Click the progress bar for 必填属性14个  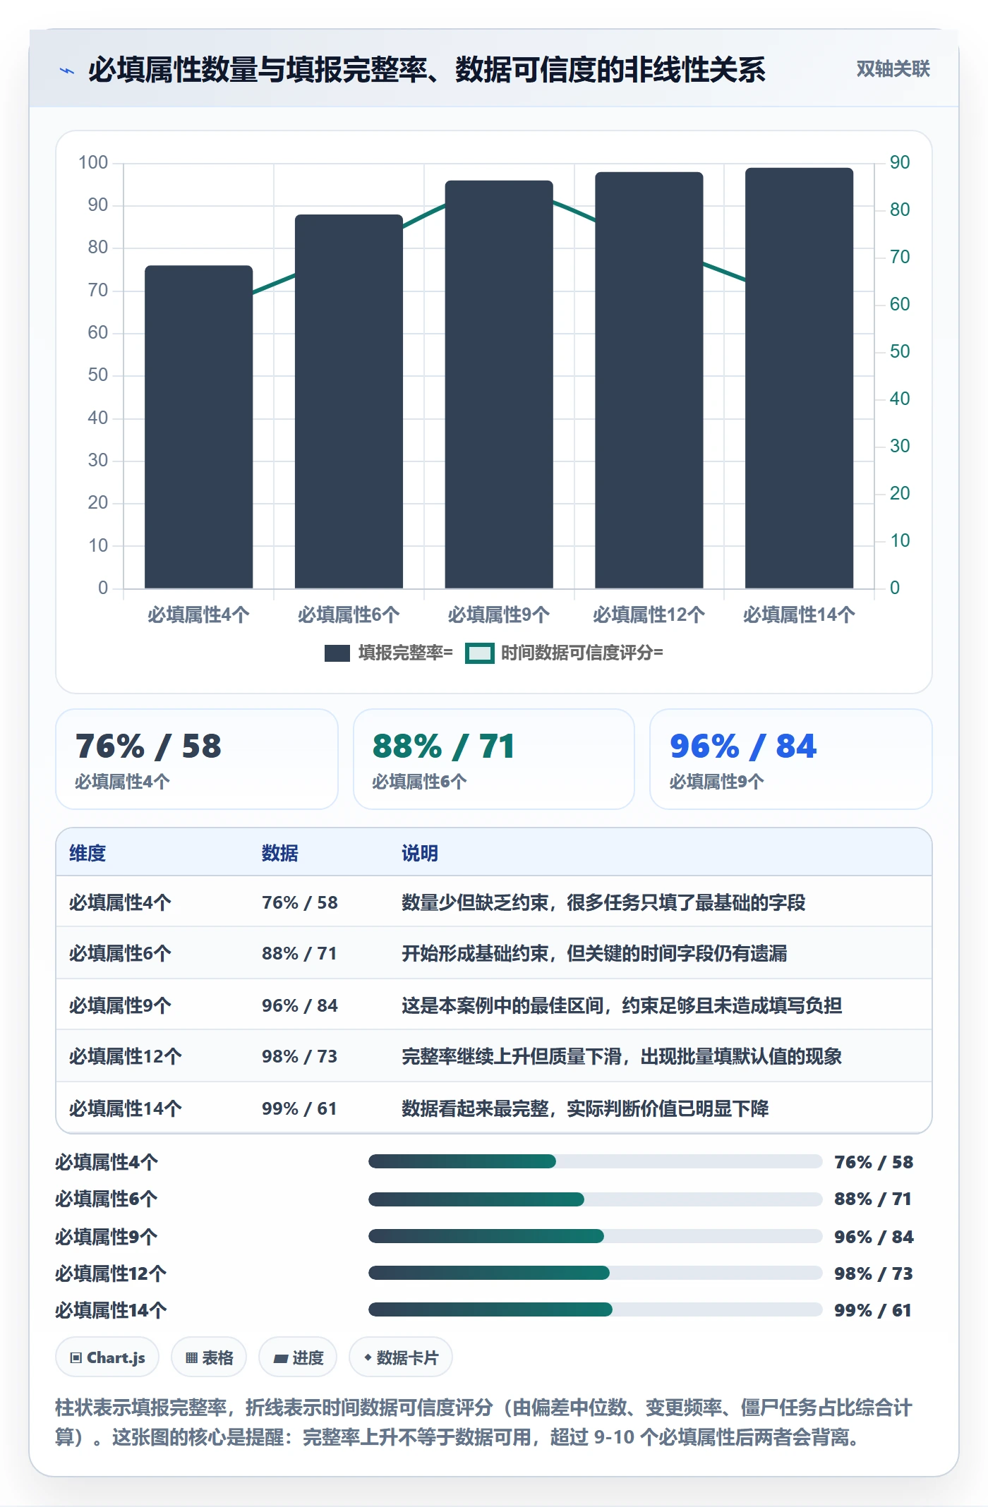pyautogui.click(x=595, y=1309)
